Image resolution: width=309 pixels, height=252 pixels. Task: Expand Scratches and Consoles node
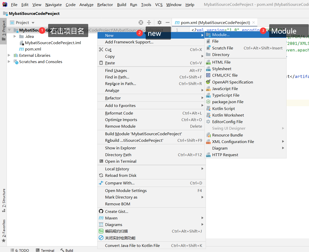tap(9, 62)
